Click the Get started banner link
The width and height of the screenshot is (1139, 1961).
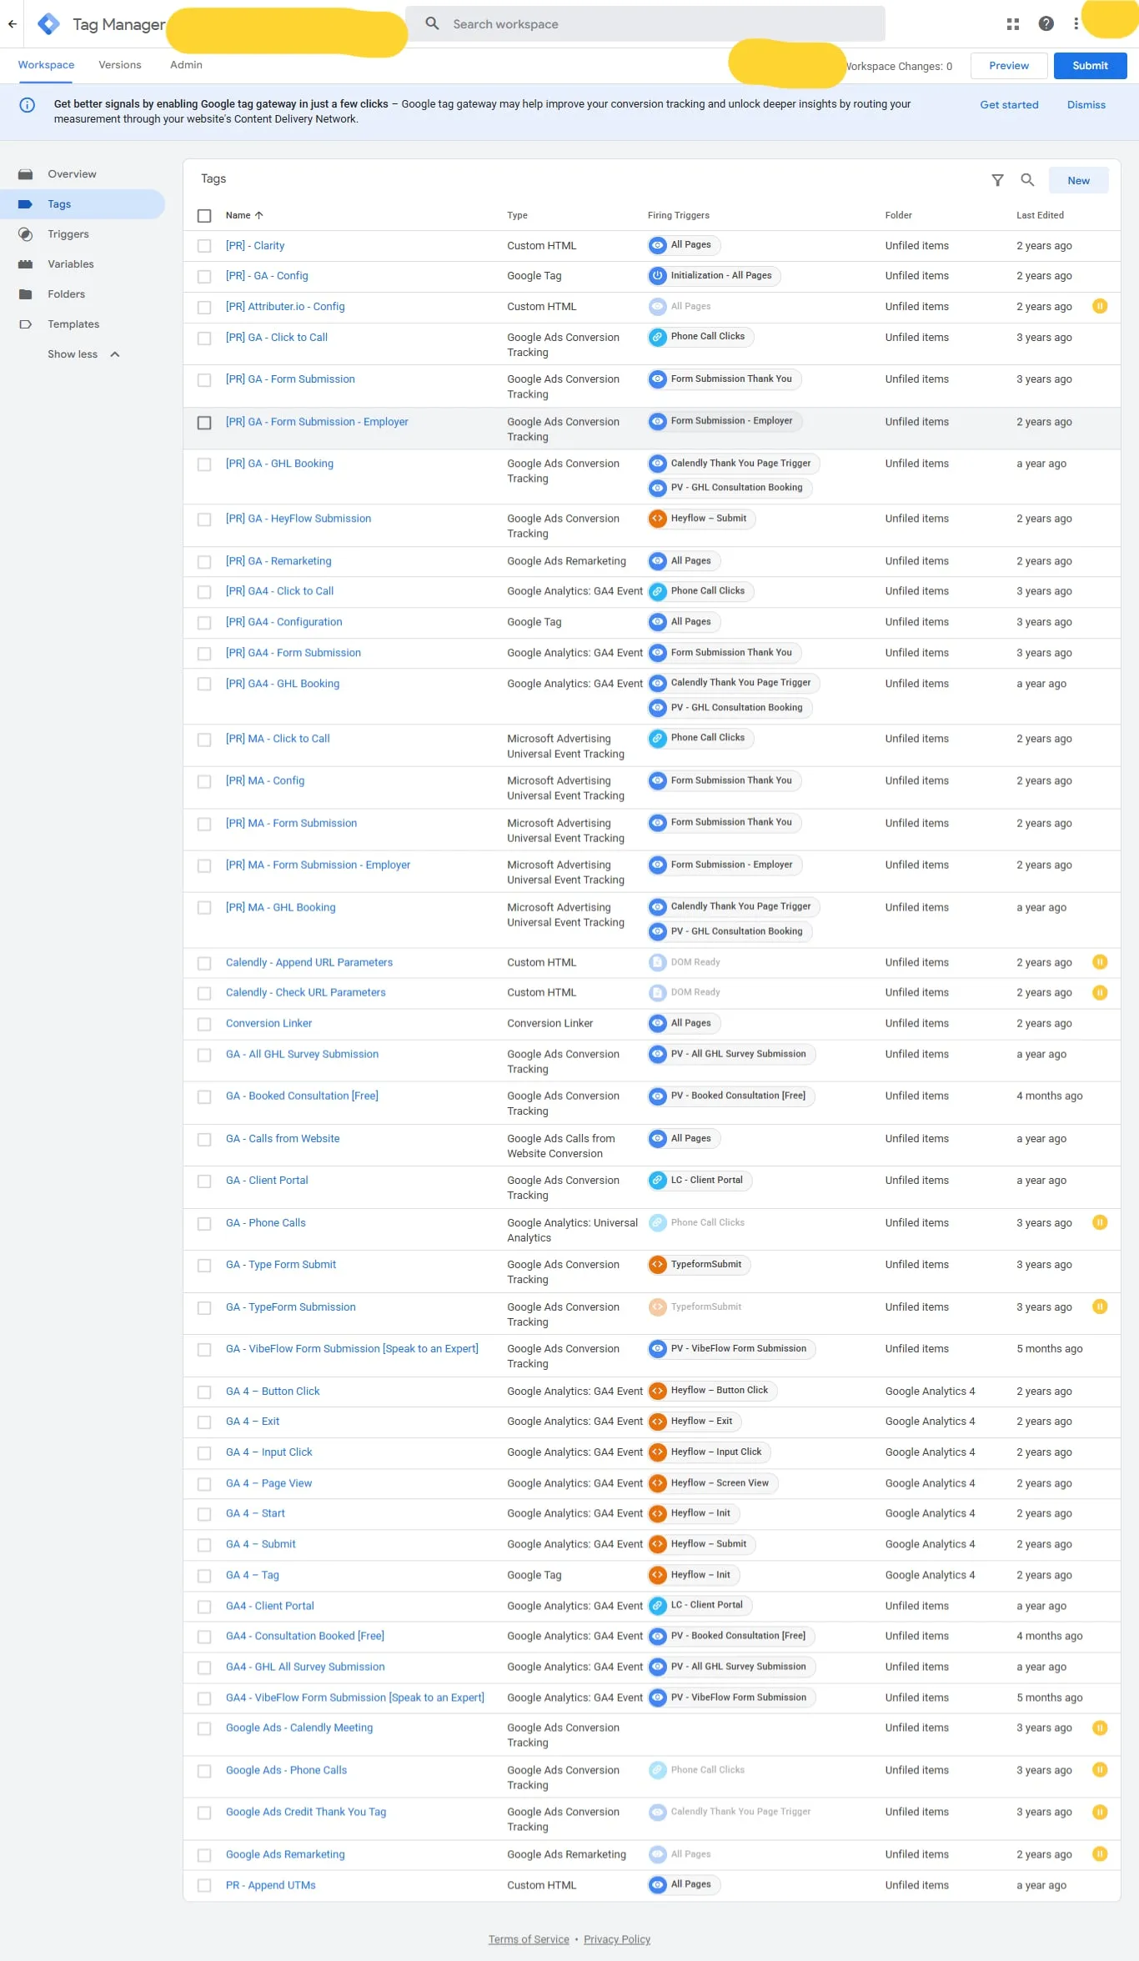pyautogui.click(x=1009, y=105)
